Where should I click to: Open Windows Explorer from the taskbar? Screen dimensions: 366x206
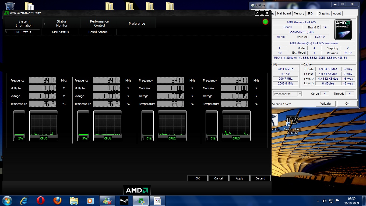coord(74,201)
